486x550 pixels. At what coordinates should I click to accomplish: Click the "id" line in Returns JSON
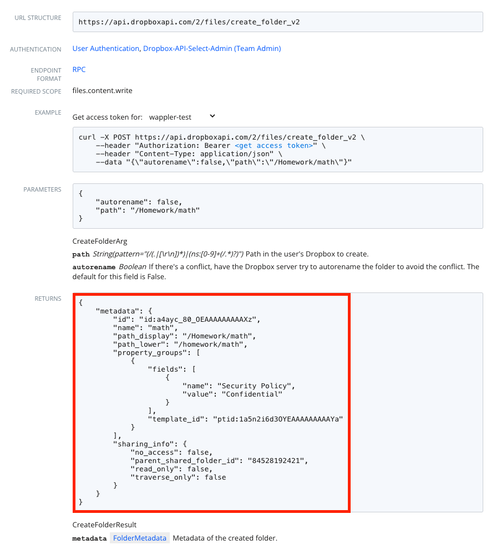click(x=186, y=320)
